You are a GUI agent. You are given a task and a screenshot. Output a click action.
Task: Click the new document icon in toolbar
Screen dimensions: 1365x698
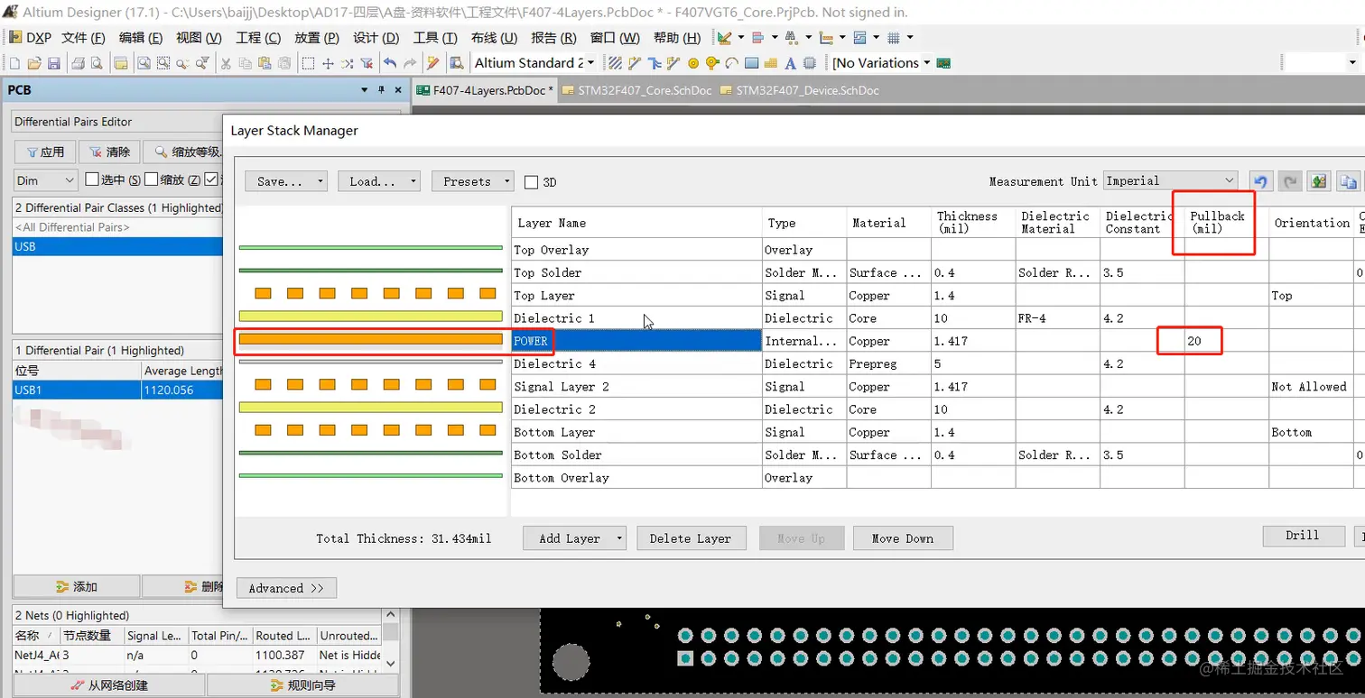pyautogui.click(x=14, y=63)
